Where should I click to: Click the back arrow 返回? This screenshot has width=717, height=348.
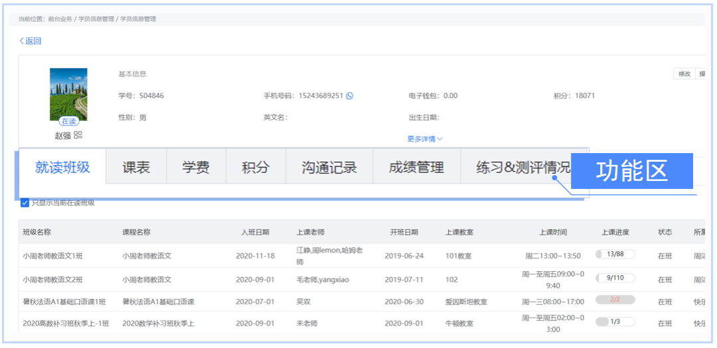[x=31, y=41]
